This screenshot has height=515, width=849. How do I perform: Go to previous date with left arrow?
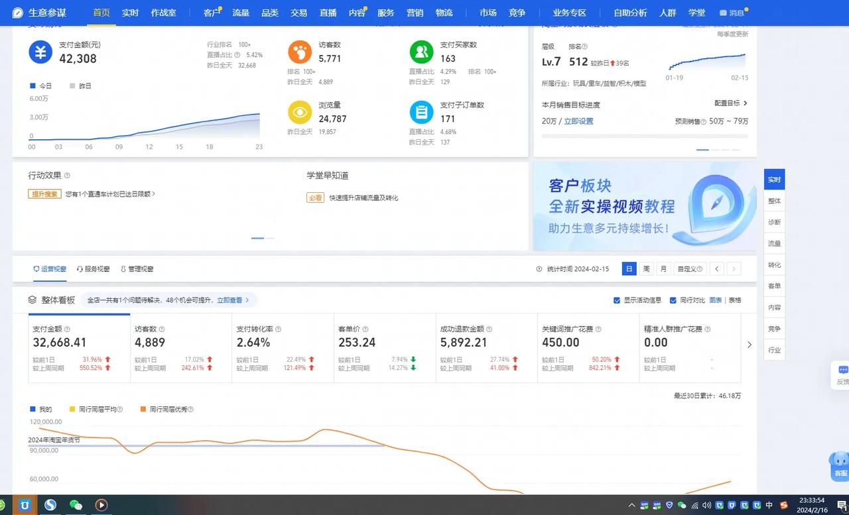(716, 269)
